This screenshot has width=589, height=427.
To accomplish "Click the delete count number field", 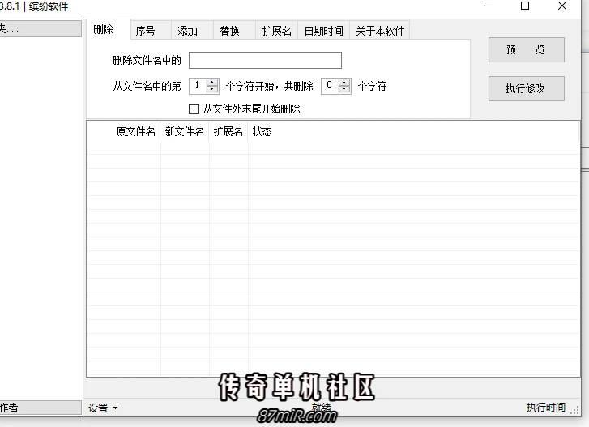I will tap(331, 86).
